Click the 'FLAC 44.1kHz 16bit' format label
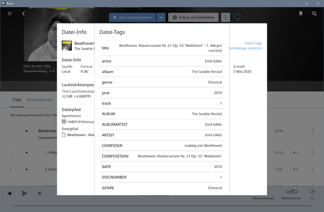 [37, 66]
